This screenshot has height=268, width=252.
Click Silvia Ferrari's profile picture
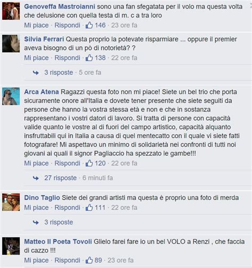click(x=11, y=44)
